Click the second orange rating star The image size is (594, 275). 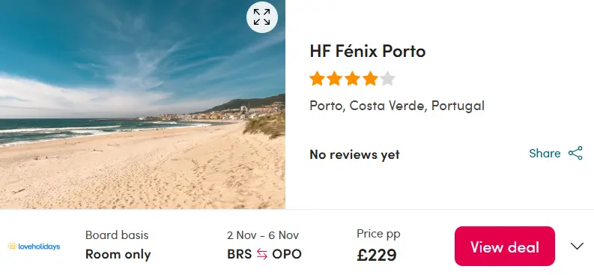[x=335, y=79]
